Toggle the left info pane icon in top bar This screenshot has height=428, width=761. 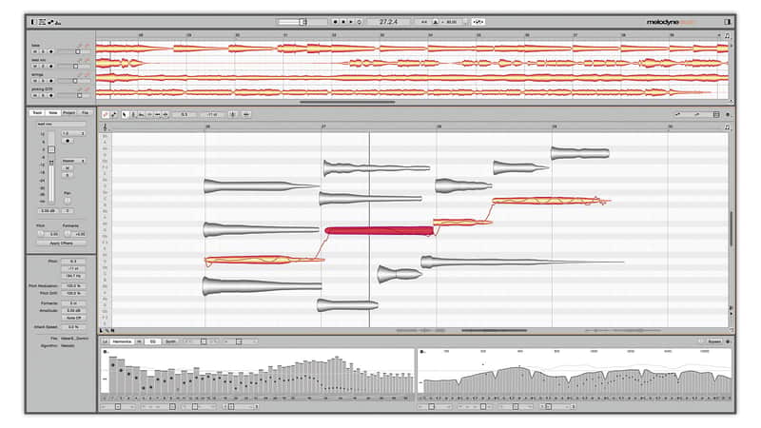[x=33, y=22]
